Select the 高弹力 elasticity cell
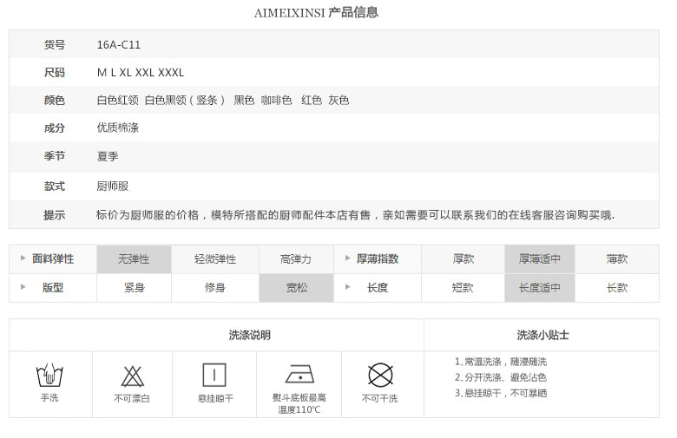The image size is (677, 438). click(296, 259)
